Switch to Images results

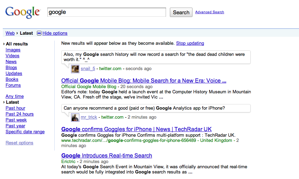pyautogui.click(x=13, y=50)
